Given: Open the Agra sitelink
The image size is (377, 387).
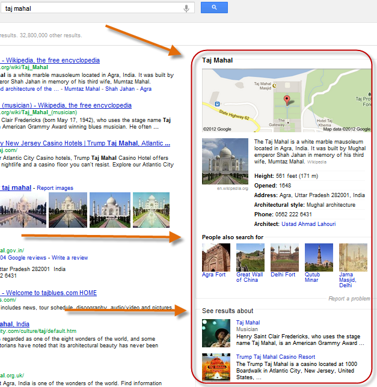Looking at the screenshot, I should (x=146, y=89).
